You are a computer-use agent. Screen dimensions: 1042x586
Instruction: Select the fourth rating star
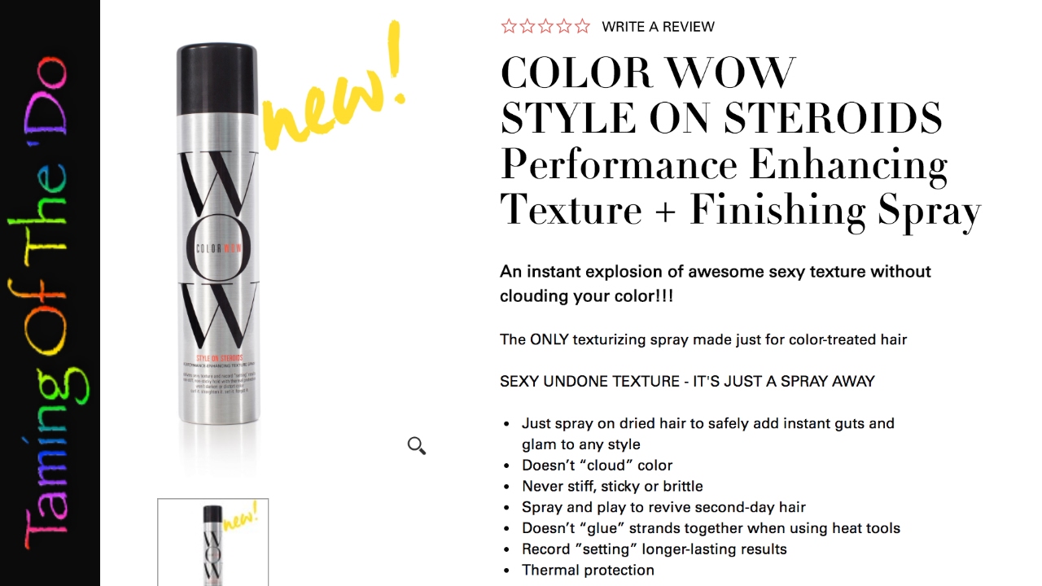(x=564, y=26)
